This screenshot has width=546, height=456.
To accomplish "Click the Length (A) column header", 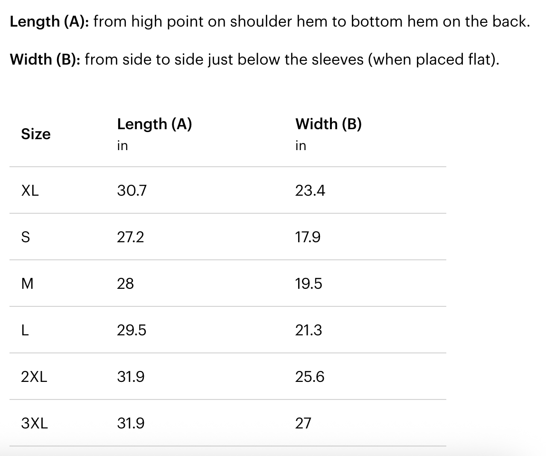I will point(154,124).
